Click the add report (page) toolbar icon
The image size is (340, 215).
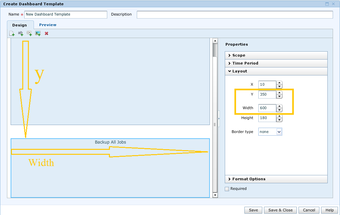[x=12, y=33]
